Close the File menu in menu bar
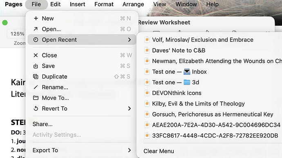The image size is (282, 158). (36, 4)
